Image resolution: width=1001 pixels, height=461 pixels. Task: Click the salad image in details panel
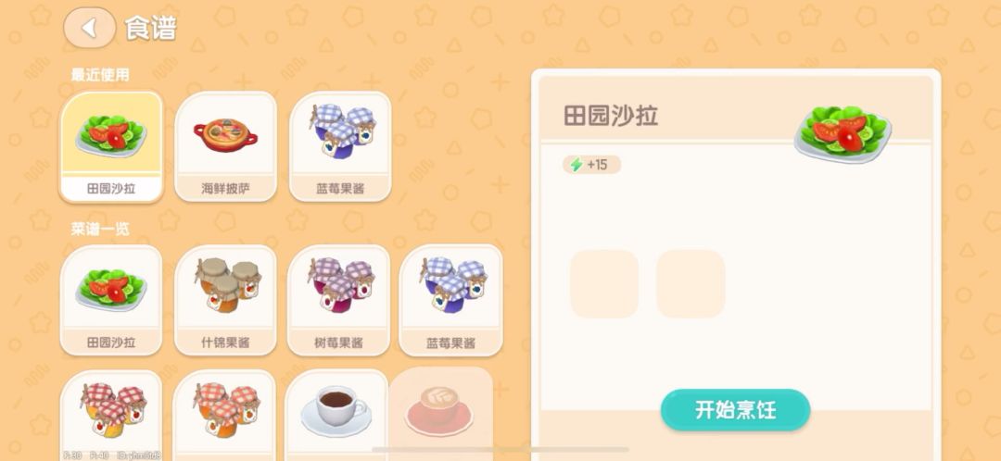click(x=843, y=132)
